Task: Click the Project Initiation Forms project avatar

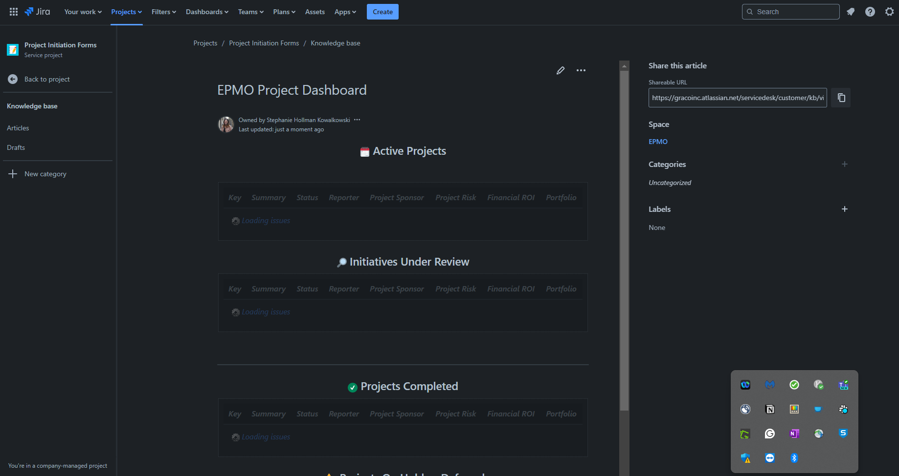Action: pyautogui.click(x=13, y=49)
